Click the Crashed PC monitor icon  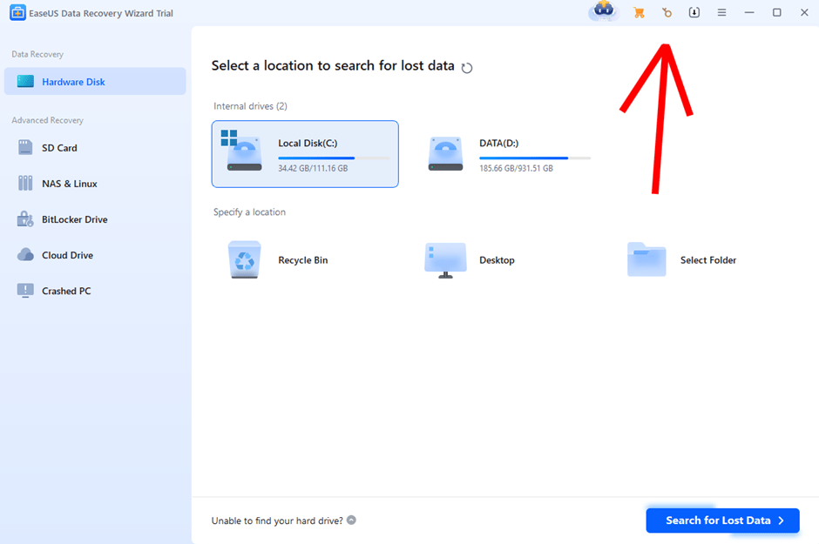[25, 291]
